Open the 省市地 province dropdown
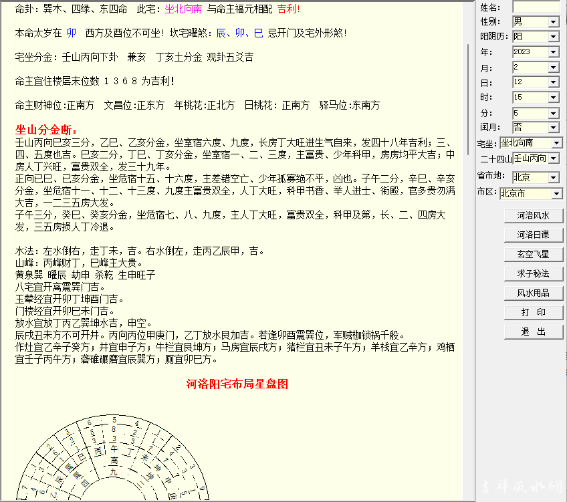Screen dimensions: 567x502 (553, 178)
